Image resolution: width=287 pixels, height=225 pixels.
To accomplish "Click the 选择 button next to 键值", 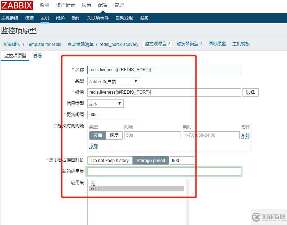I will [250, 92].
